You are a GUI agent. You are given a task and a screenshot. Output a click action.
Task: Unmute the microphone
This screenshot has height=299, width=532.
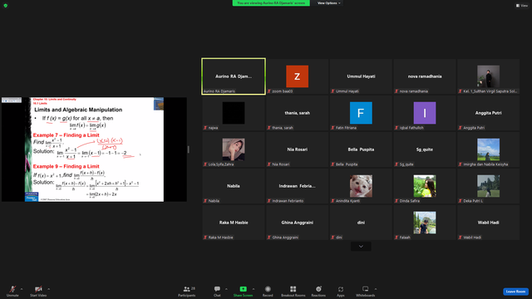point(12,291)
